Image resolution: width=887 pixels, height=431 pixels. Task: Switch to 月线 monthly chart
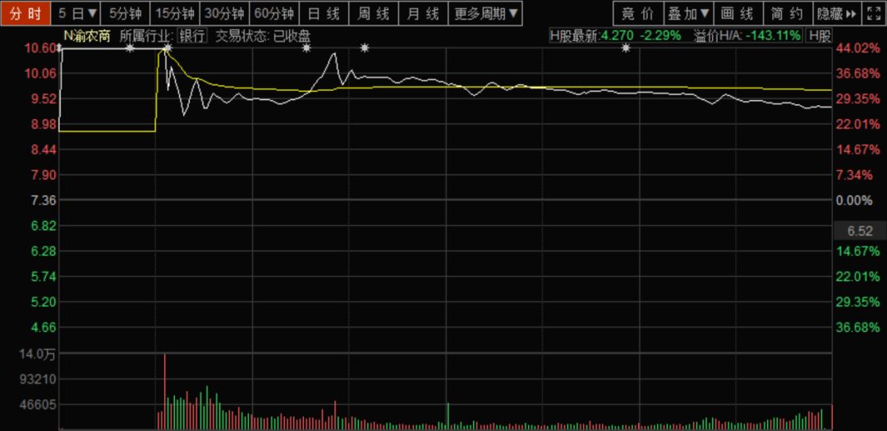click(423, 14)
